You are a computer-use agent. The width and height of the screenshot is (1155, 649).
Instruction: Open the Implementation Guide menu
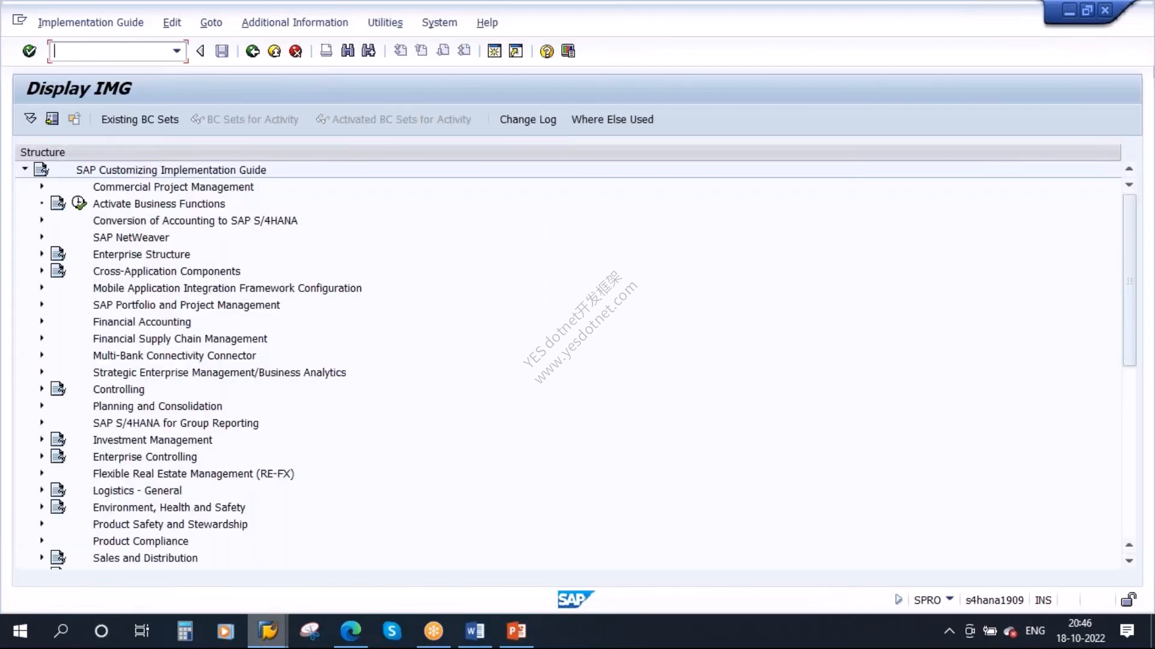coord(90,22)
